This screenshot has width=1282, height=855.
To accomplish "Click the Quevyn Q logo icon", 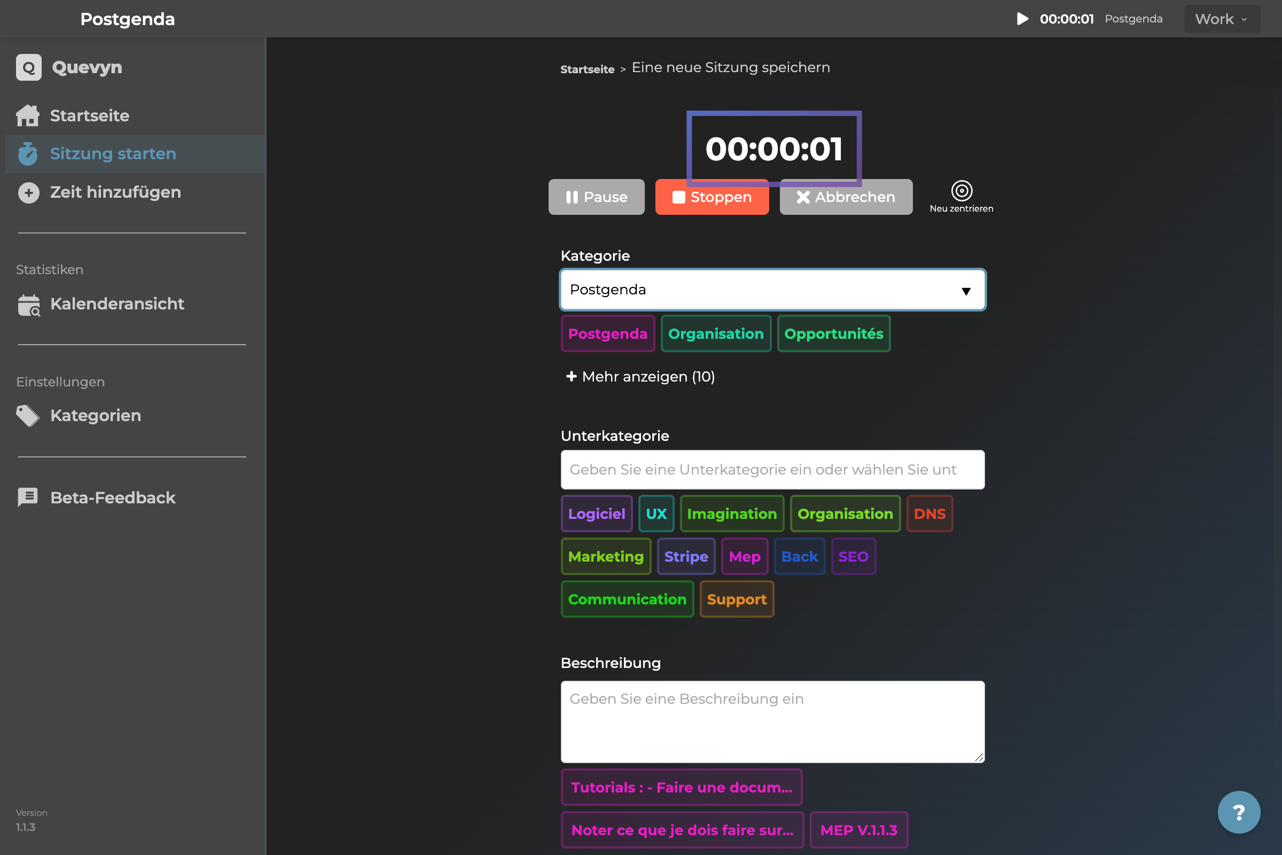I will coord(29,68).
